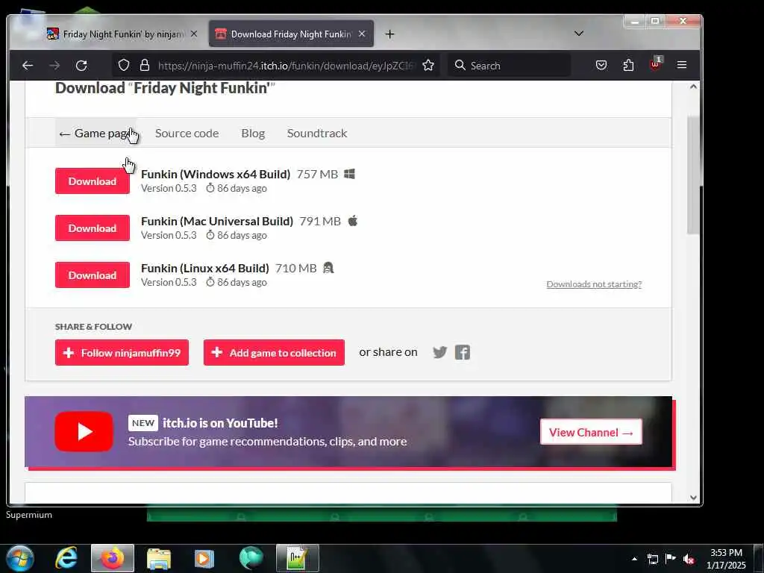Click the '757 MB' file size text
764x573 pixels.
click(x=317, y=175)
